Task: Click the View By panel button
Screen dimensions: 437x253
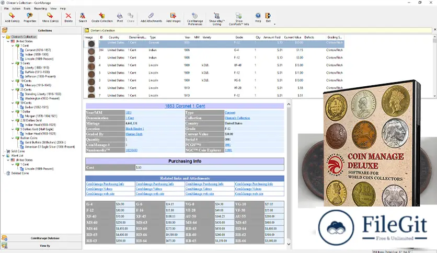Action: coord(45,246)
